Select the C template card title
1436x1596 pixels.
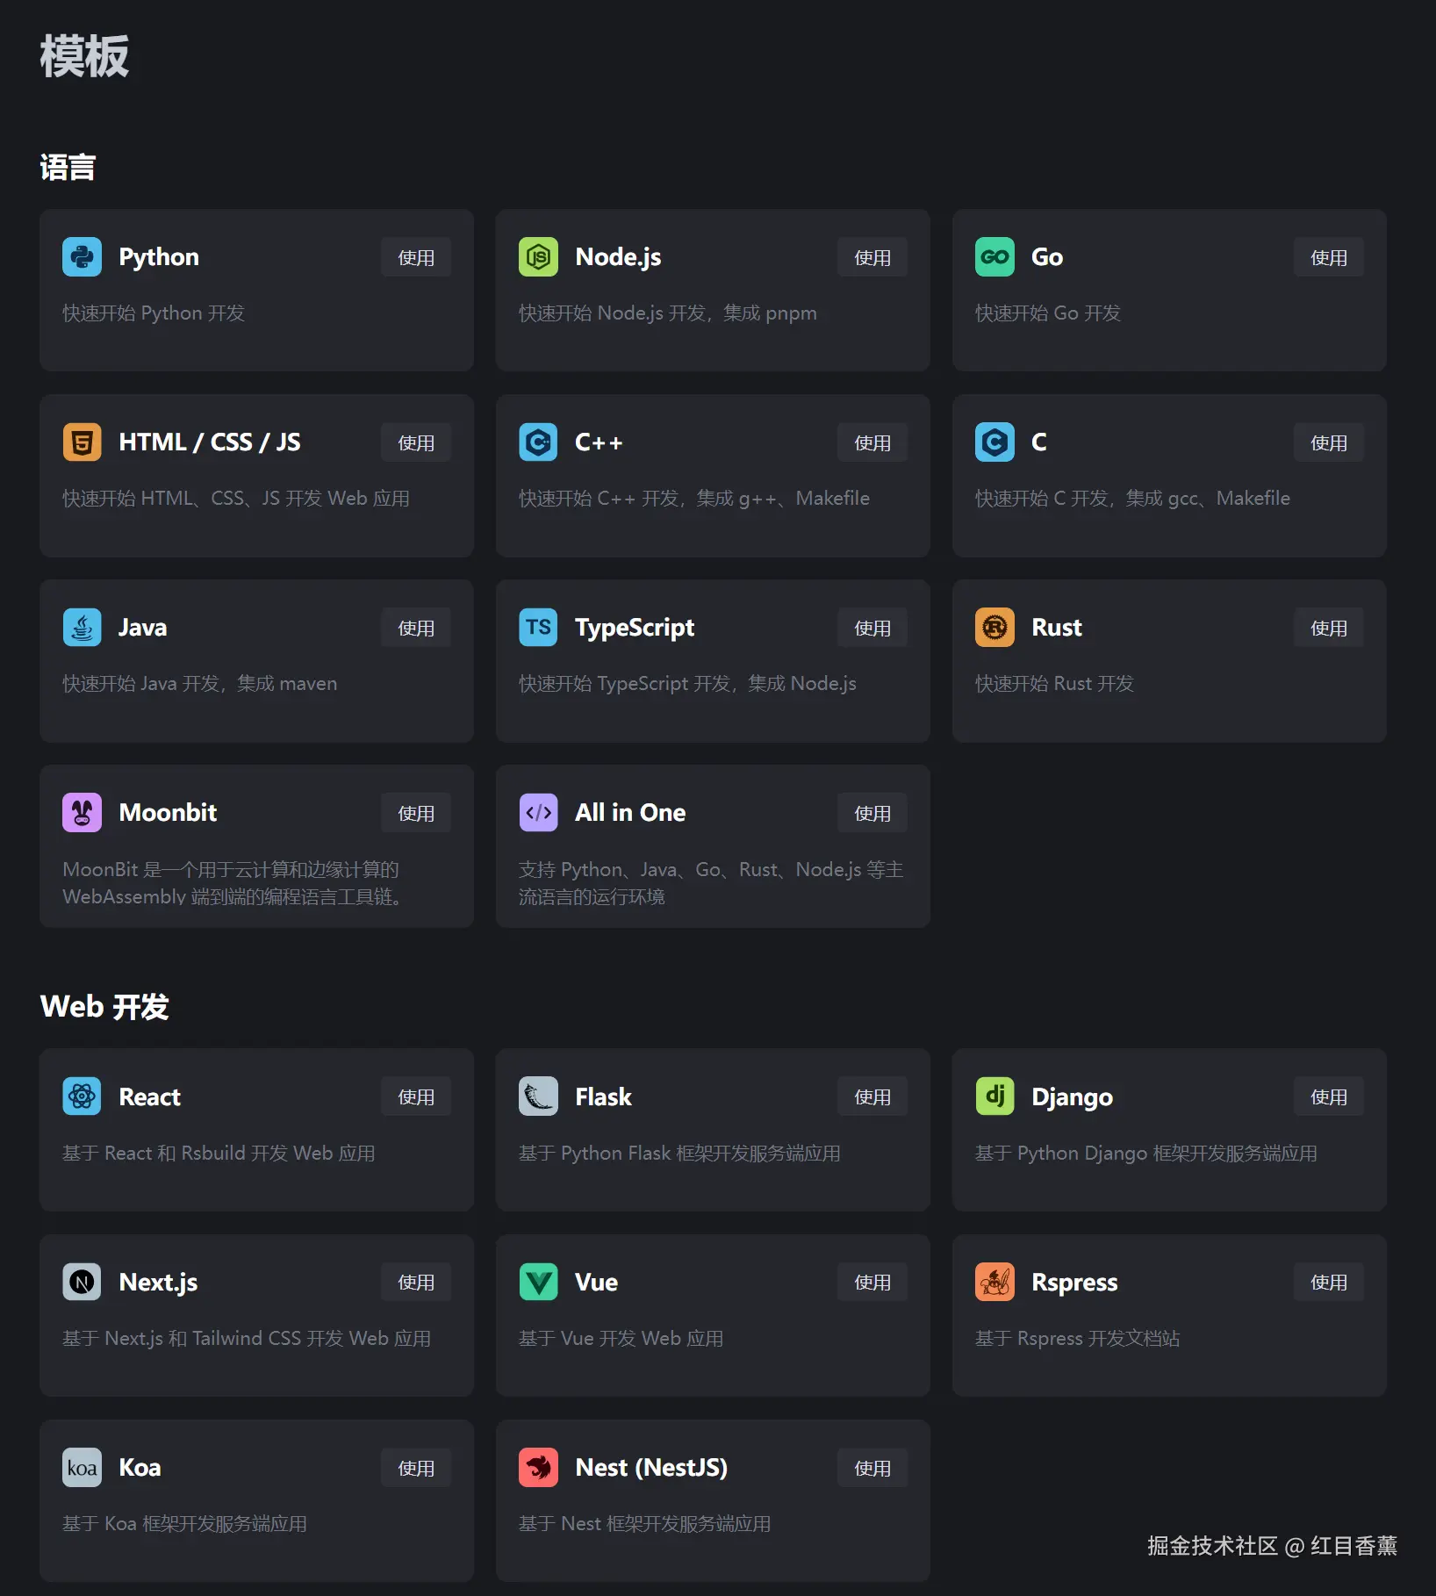[1038, 442]
